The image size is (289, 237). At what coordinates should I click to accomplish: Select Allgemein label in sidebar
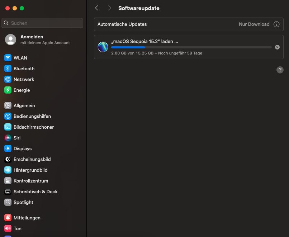click(24, 106)
